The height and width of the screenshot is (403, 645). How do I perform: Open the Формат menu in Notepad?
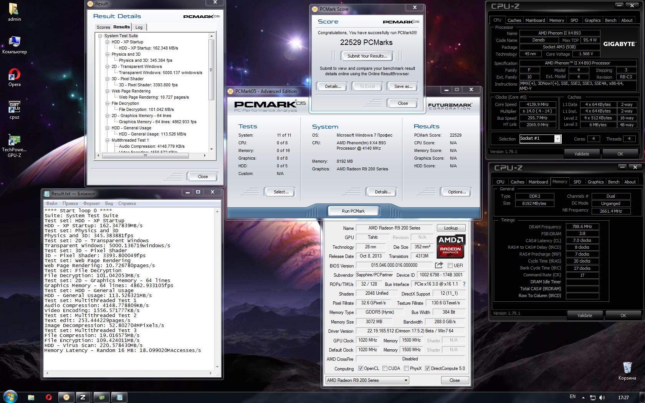[x=91, y=203]
